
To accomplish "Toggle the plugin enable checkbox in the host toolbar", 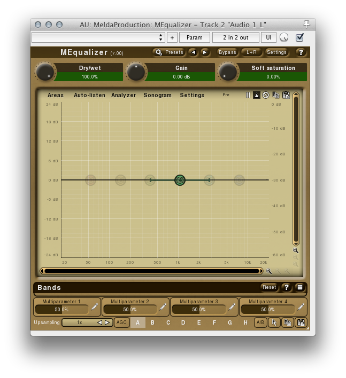I will pyautogui.click(x=299, y=37).
